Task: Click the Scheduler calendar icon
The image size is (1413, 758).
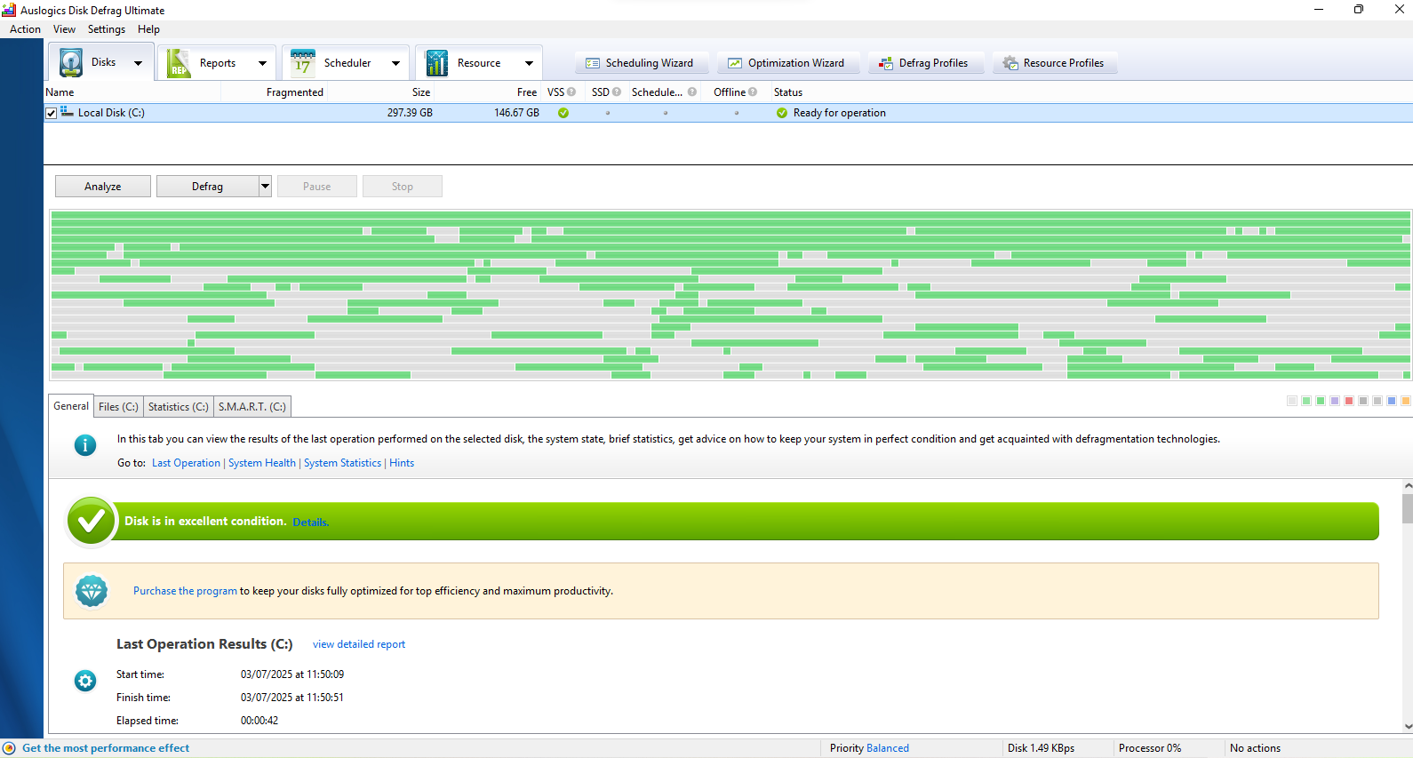Action: 303,63
